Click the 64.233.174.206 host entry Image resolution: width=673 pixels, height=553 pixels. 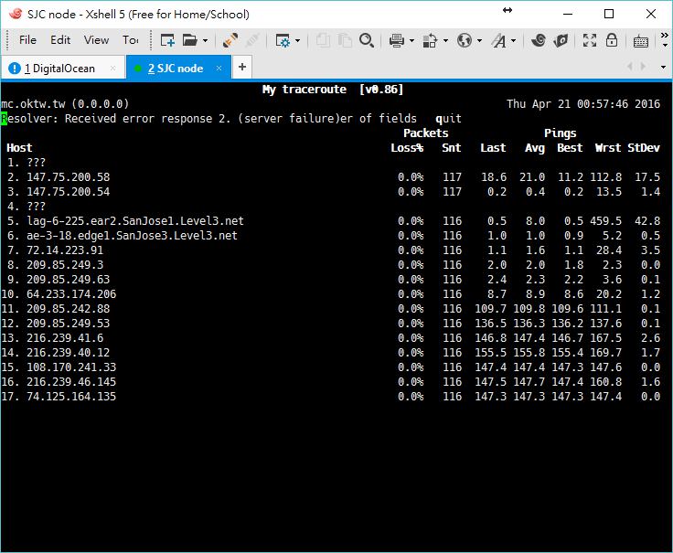click(x=71, y=294)
